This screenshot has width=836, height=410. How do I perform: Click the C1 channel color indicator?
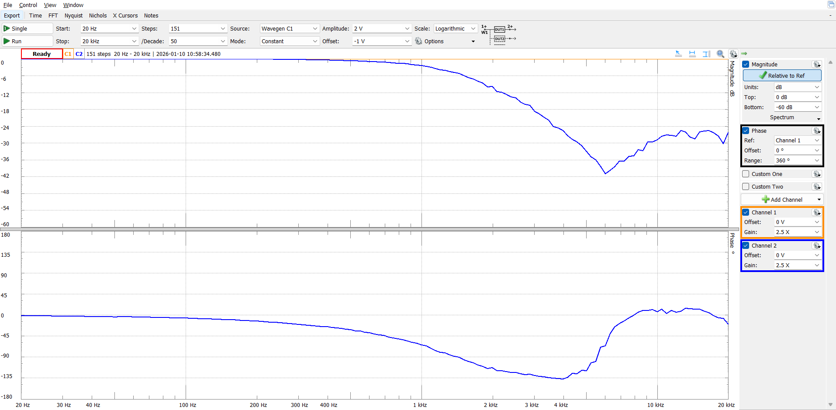(x=68, y=54)
